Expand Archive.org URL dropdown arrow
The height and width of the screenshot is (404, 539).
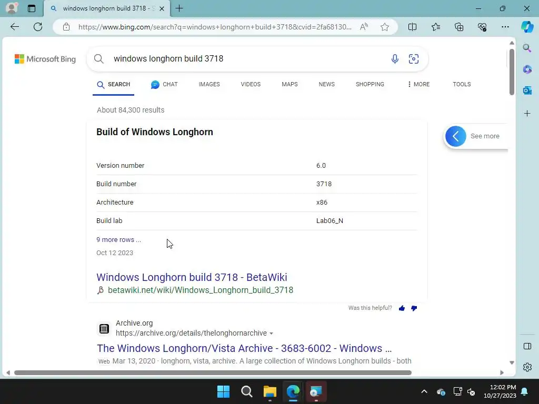click(271, 334)
